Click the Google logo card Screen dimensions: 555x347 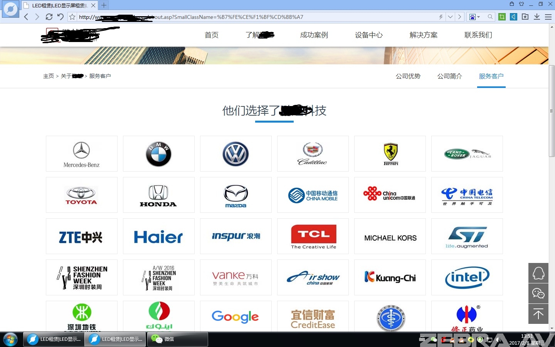point(236,316)
